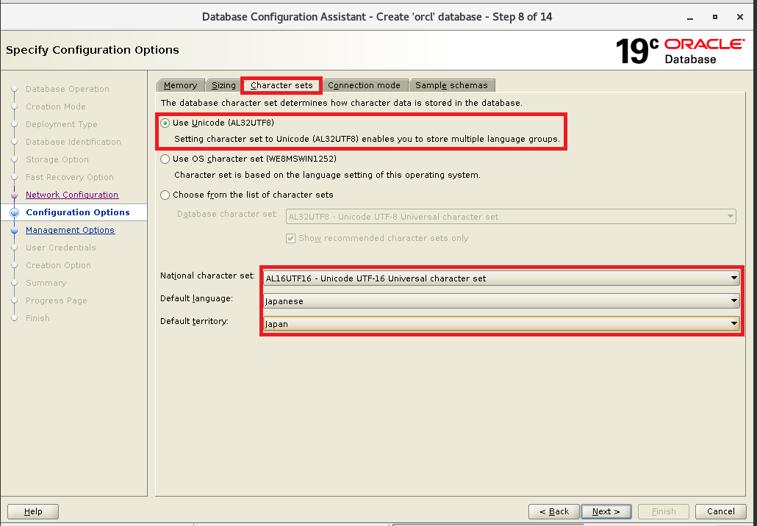Toggle Show recommended character sets only checkbox
Image resolution: width=757 pixels, height=526 pixels.
pyautogui.click(x=290, y=238)
